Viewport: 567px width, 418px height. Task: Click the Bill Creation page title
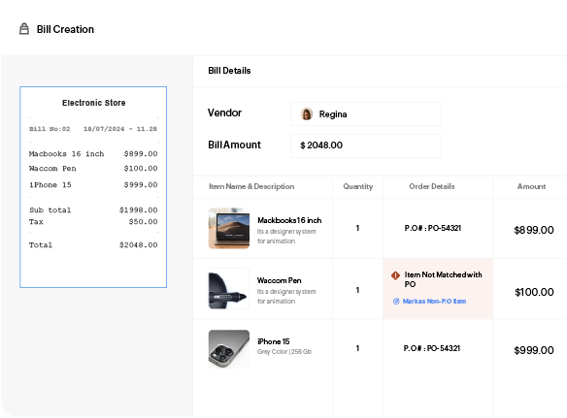(65, 29)
